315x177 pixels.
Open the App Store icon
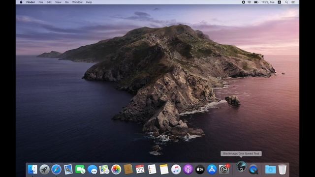click(x=212, y=170)
